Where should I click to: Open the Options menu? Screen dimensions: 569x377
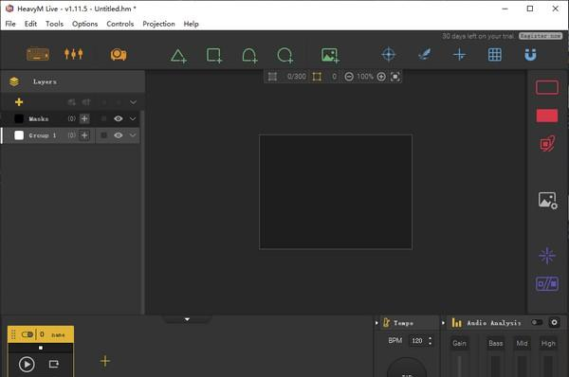pyautogui.click(x=85, y=24)
